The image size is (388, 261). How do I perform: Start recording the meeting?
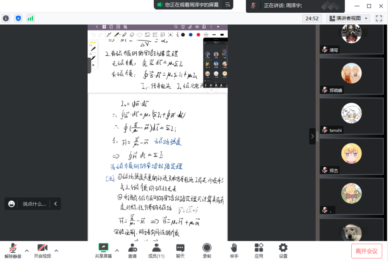click(x=207, y=250)
